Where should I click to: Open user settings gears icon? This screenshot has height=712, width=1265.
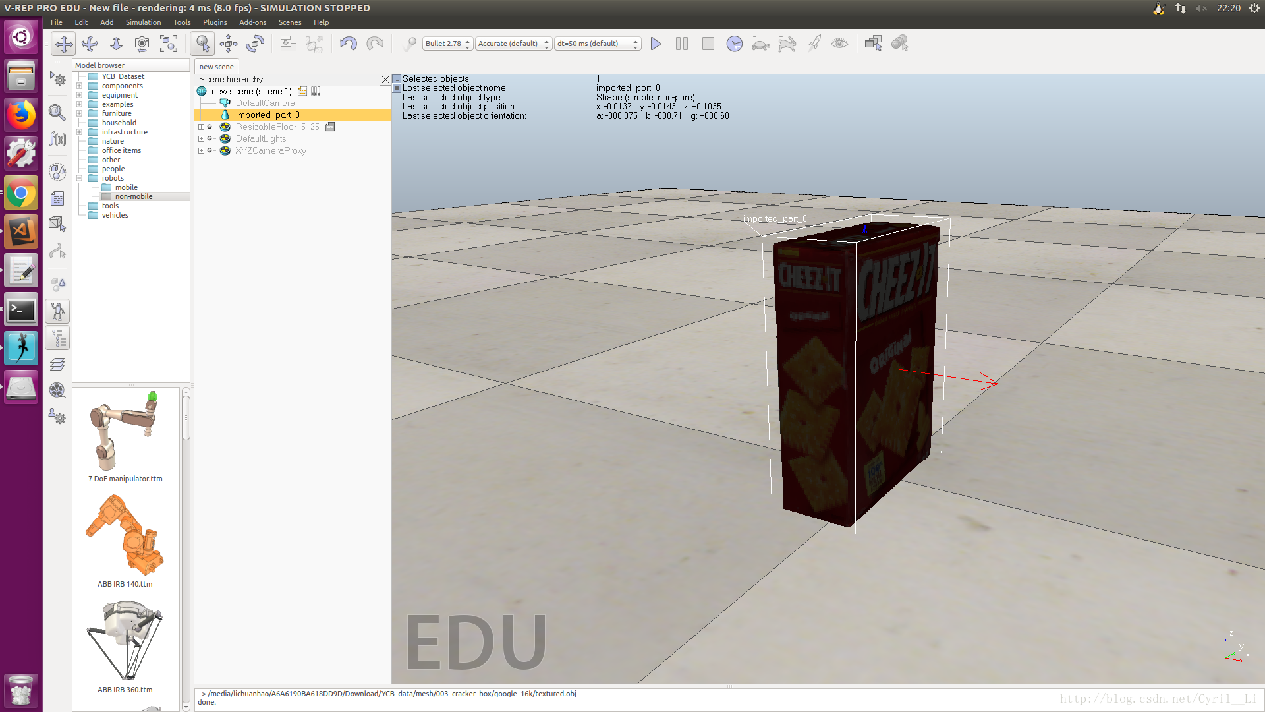coord(57,417)
